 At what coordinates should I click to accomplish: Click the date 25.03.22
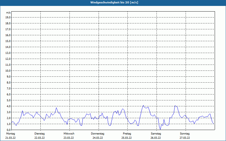tap(127, 138)
